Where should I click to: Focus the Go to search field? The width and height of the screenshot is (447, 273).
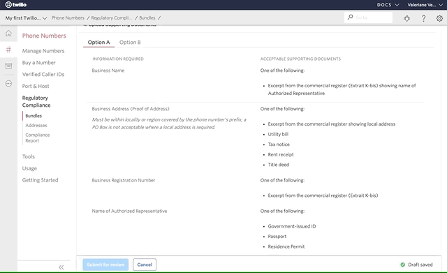click(368, 17)
